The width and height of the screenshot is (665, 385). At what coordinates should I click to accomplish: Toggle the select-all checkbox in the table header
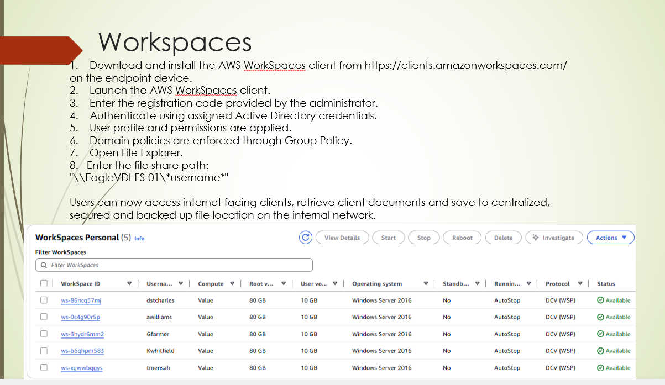coord(44,284)
